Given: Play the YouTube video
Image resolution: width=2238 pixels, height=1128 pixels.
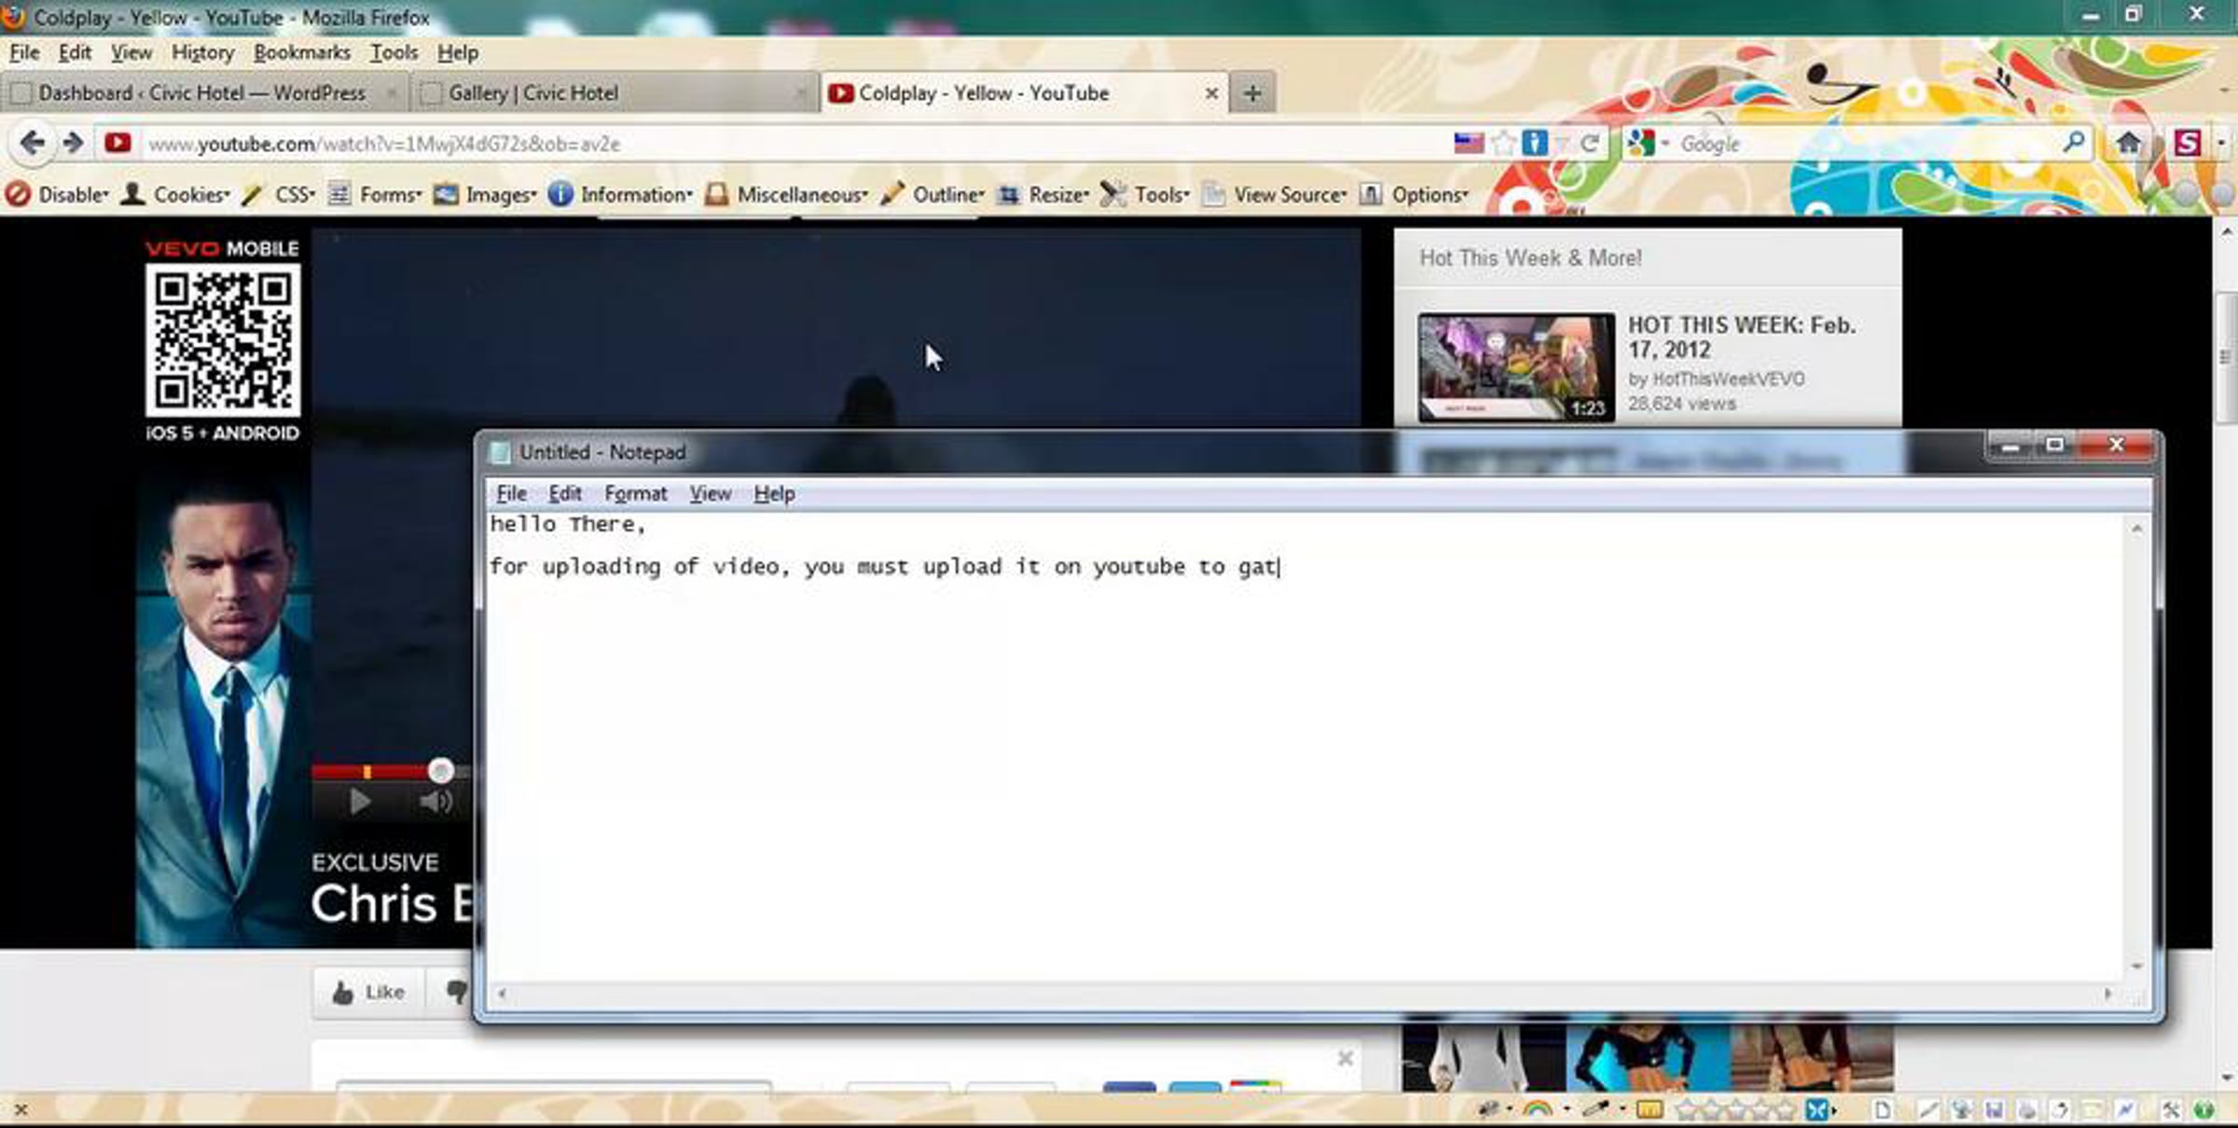Looking at the screenshot, I should click(360, 802).
